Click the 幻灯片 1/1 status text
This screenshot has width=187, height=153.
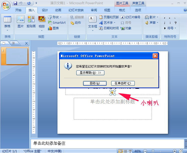click(10, 151)
